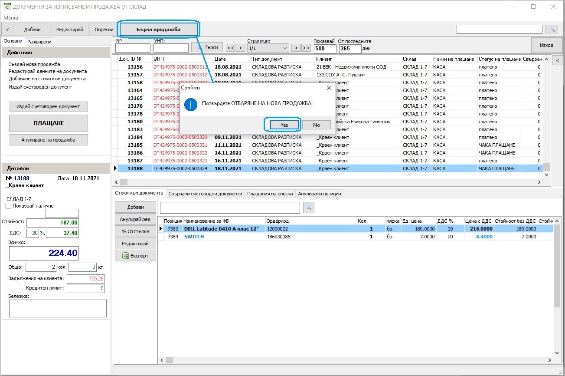Screen dimensions: 565x376
Task: Click the Наименование за ФБ column header
Action: [x=224, y=221]
